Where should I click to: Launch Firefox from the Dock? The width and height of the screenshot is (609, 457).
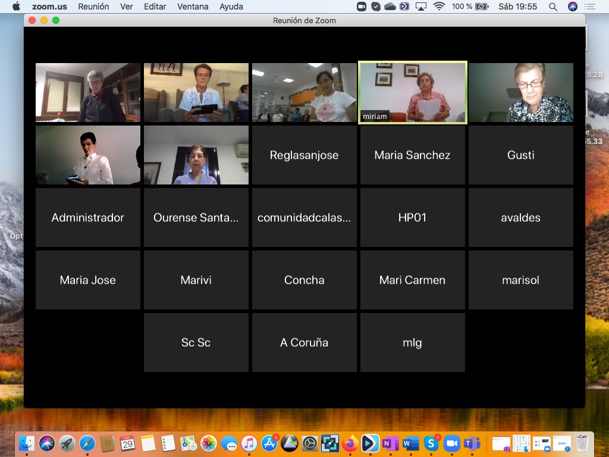coord(350,443)
